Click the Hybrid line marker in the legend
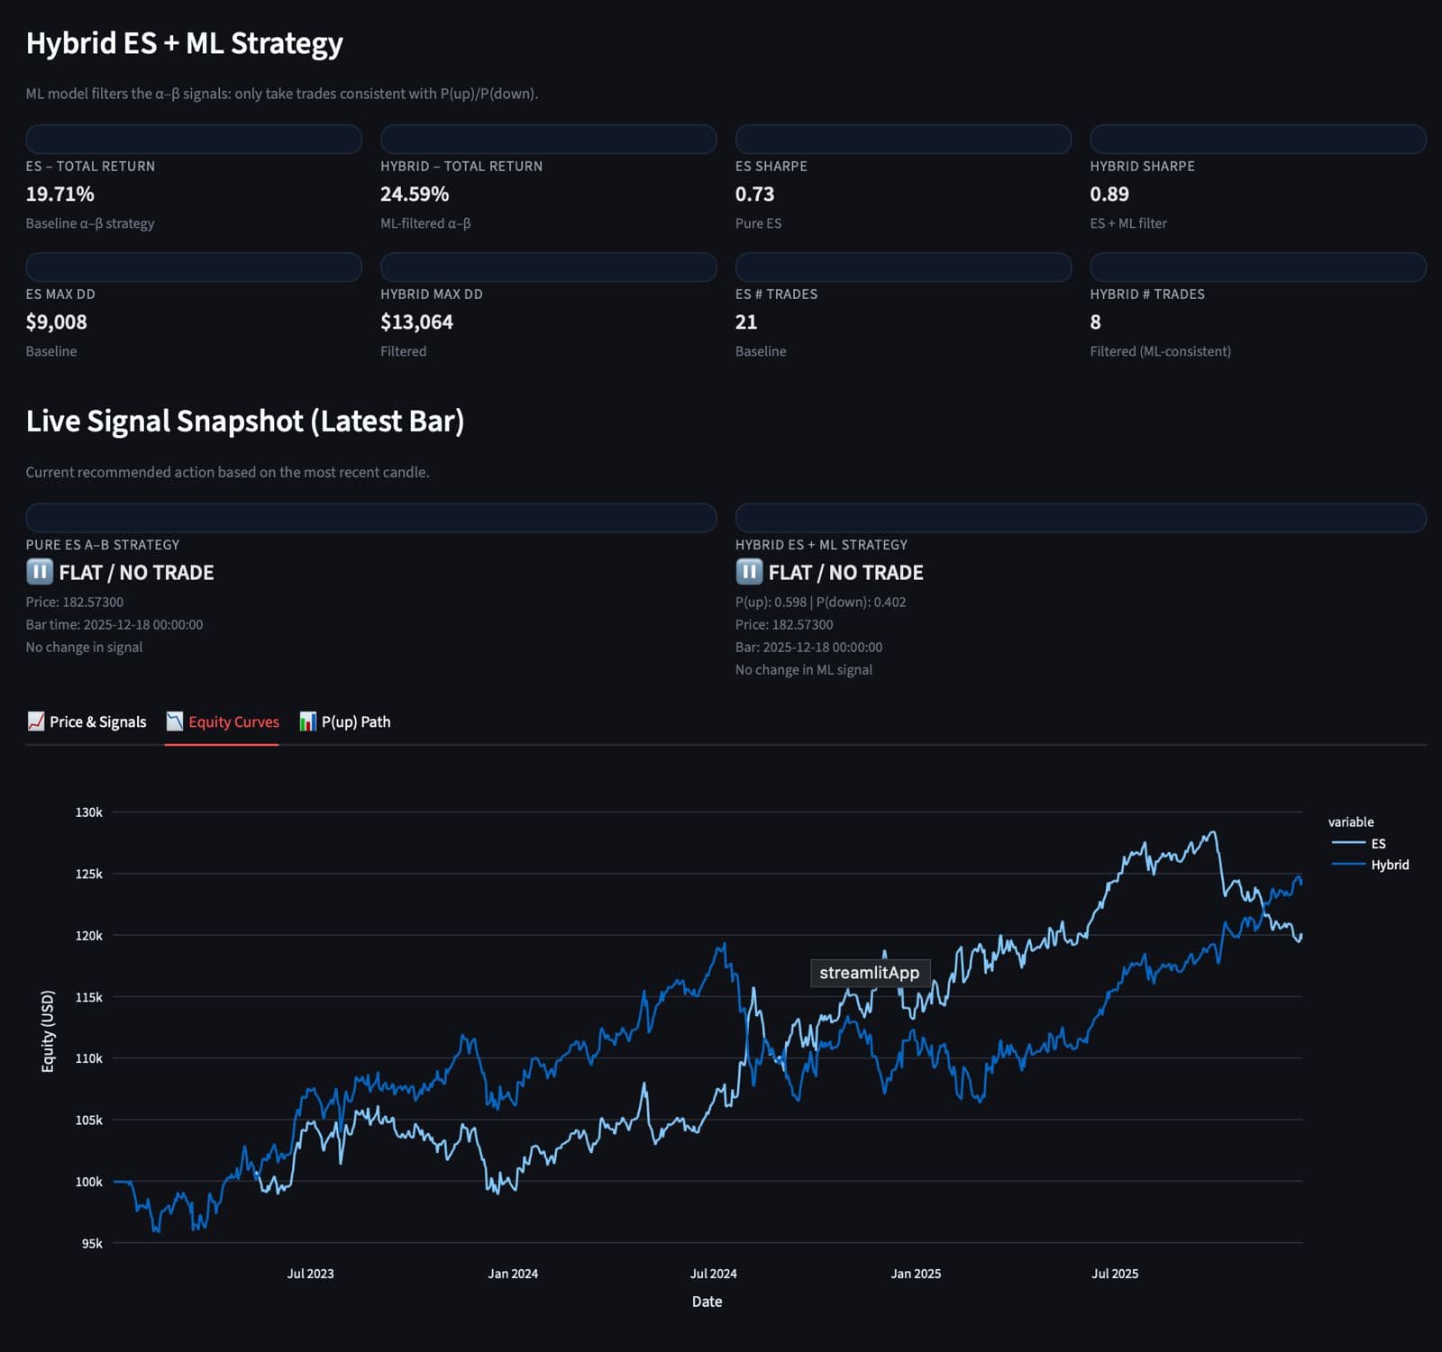The height and width of the screenshot is (1352, 1442). coord(1347,865)
